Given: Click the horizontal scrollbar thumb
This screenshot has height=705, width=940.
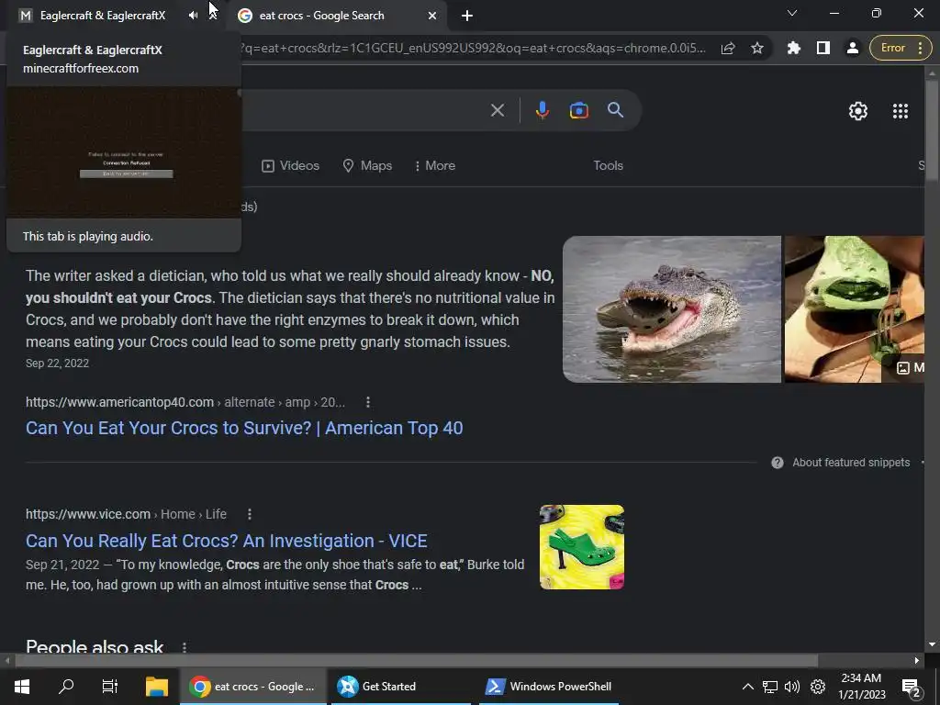Looking at the screenshot, I should (416, 660).
